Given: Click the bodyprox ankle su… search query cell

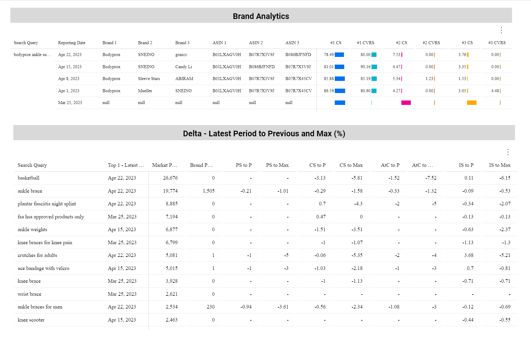Looking at the screenshot, I should pos(32,55).
